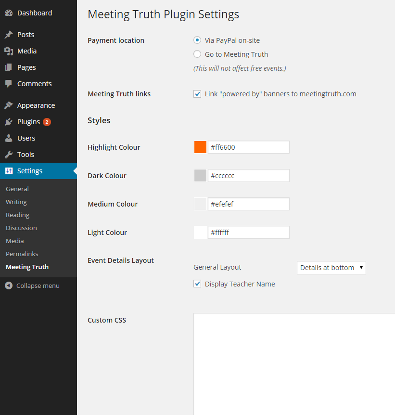Viewport: 395px width, 415px height.
Task: Click the Settings sliders icon
Action: (x=9, y=171)
